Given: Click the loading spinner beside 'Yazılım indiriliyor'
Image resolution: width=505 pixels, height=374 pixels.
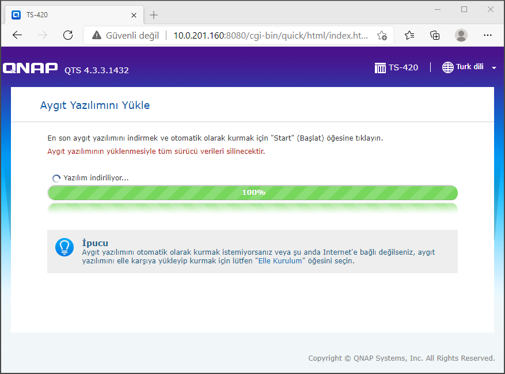Looking at the screenshot, I should click(x=56, y=178).
